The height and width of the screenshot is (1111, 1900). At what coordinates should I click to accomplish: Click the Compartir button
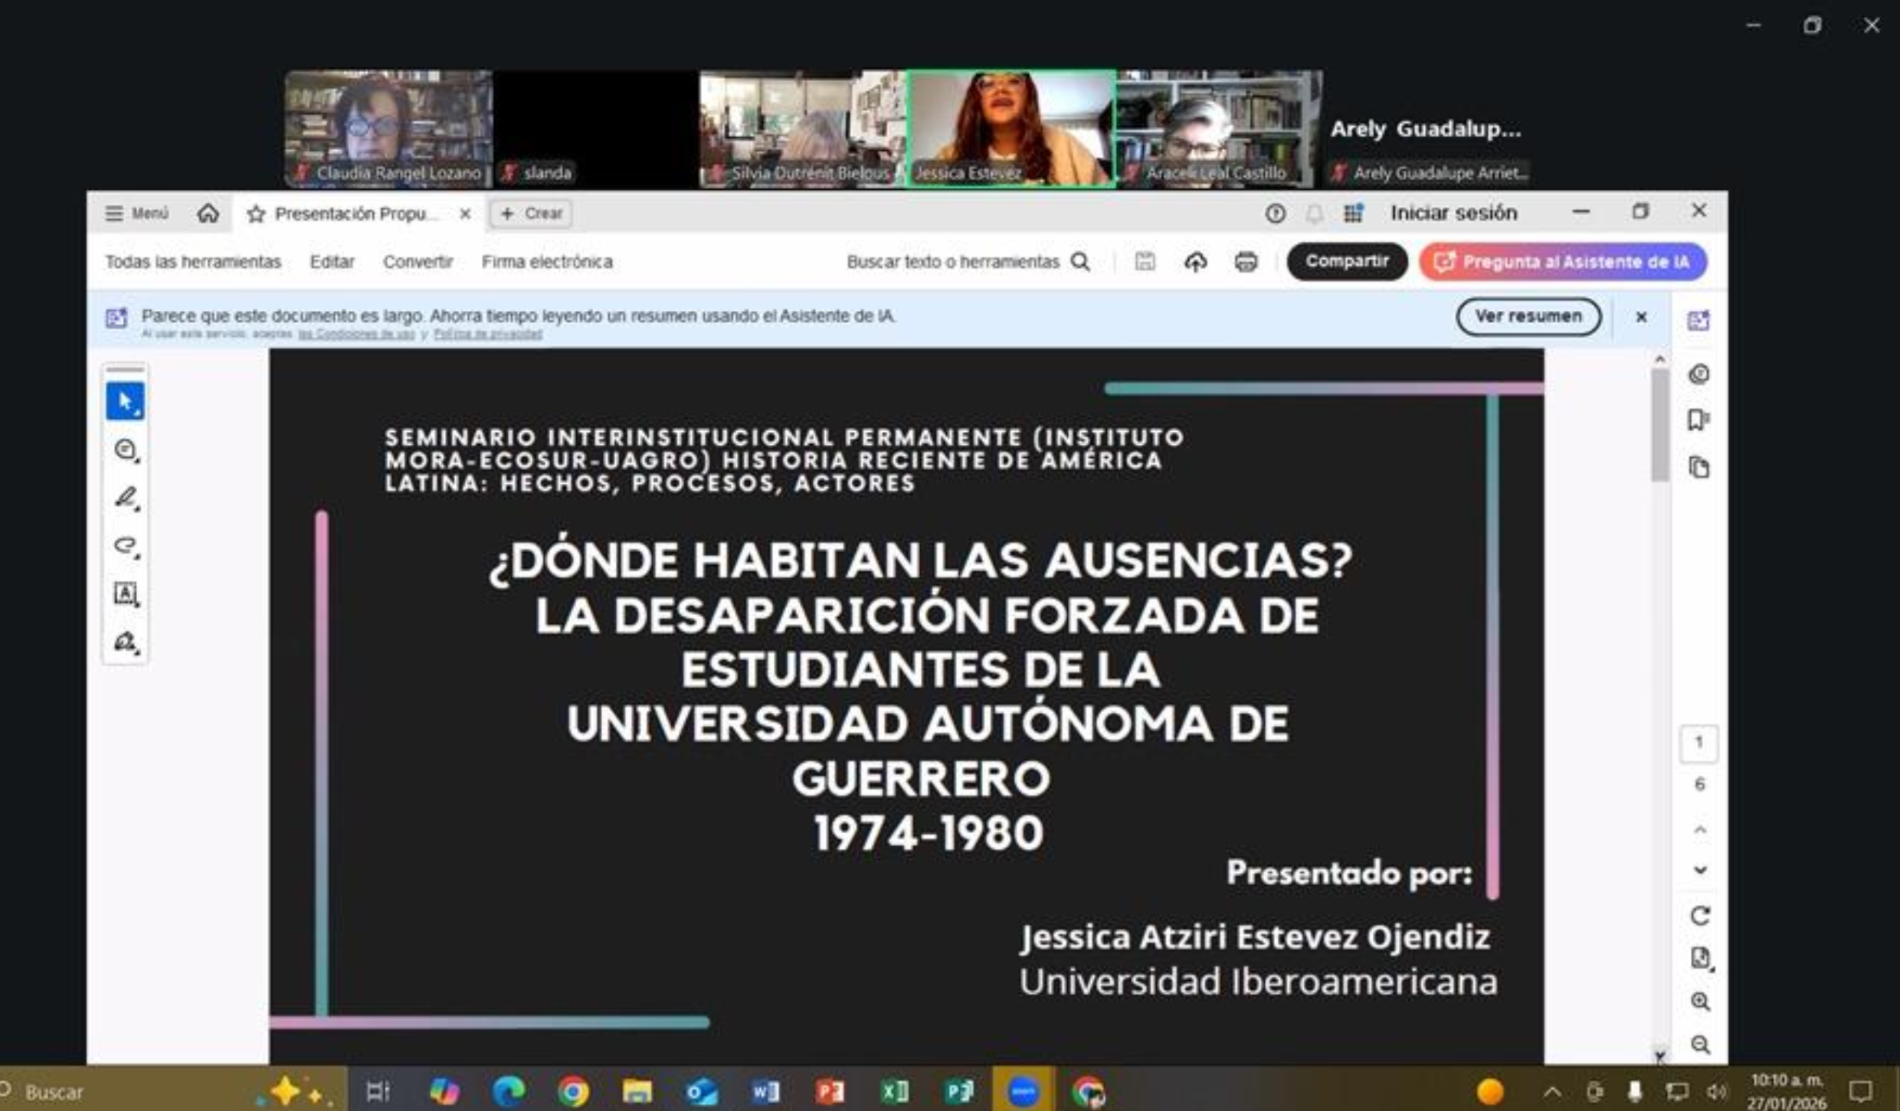tap(1346, 262)
